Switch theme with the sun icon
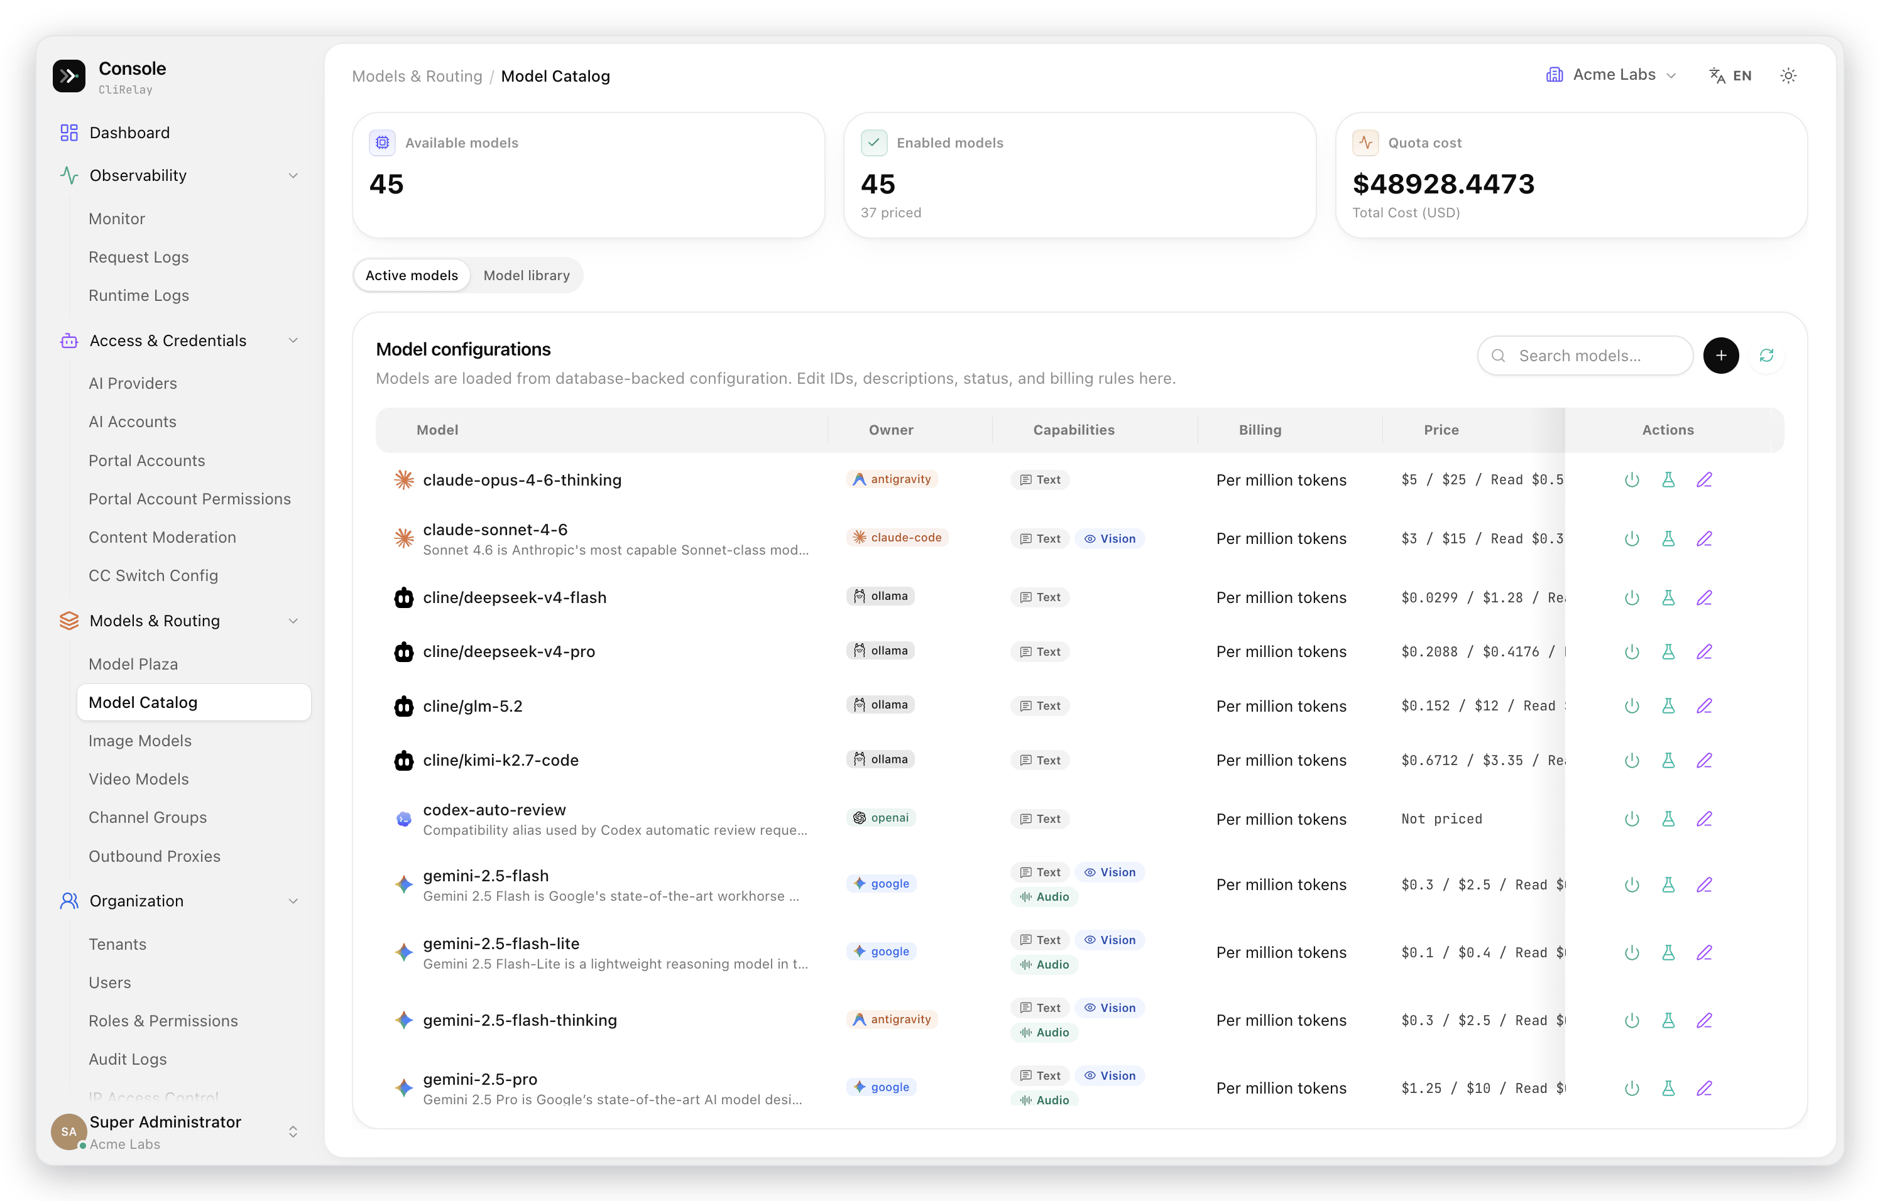The height and width of the screenshot is (1201, 1880). [x=1788, y=76]
